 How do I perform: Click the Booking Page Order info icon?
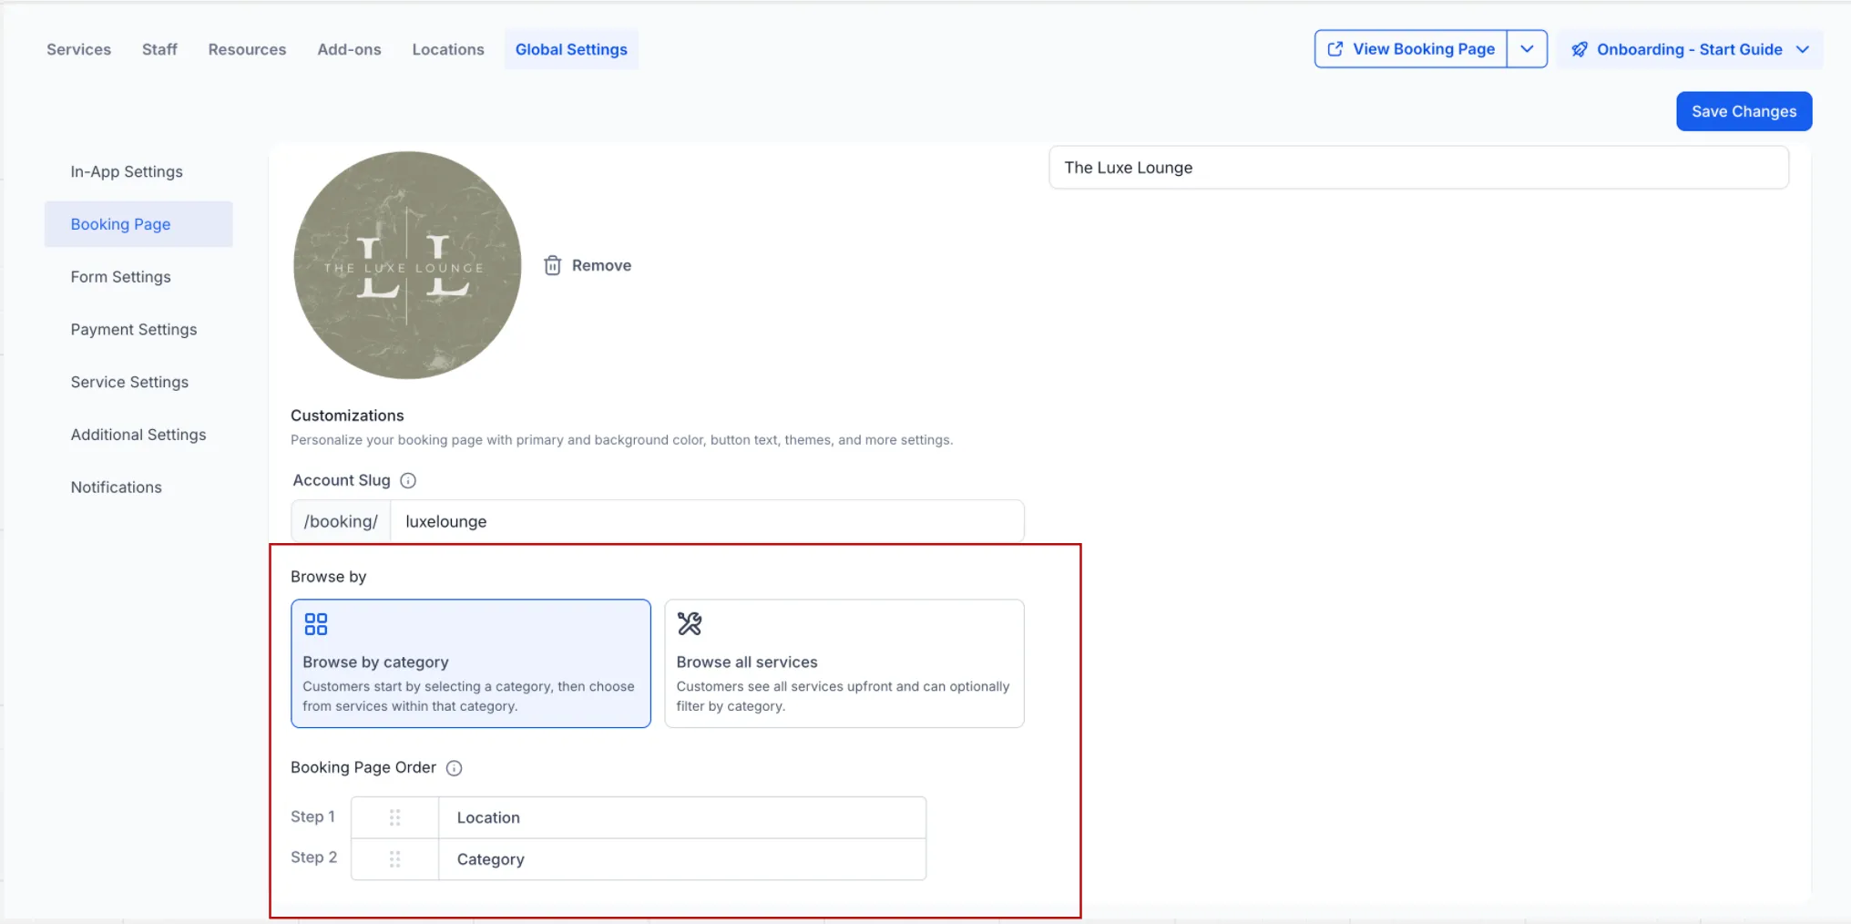(454, 768)
